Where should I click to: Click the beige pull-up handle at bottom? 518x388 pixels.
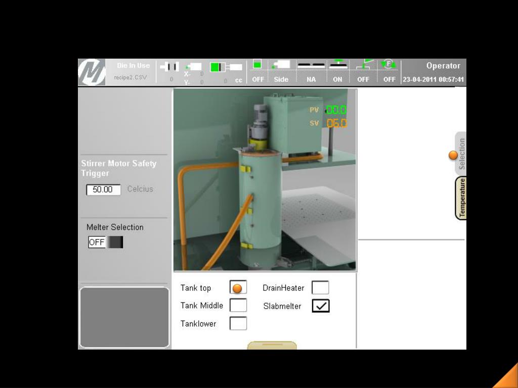pyautogui.click(x=272, y=345)
